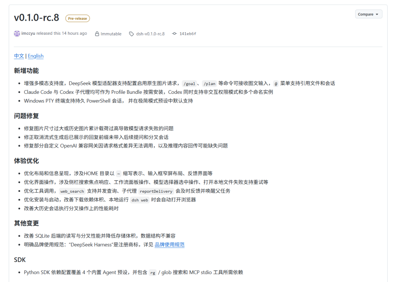398x282 pixels.
Task: Click the bullet about Windows PTY 终端
Action: tap(108, 101)
